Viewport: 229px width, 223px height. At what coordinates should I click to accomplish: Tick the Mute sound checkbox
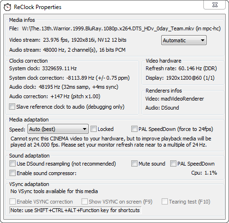point(134,164)
